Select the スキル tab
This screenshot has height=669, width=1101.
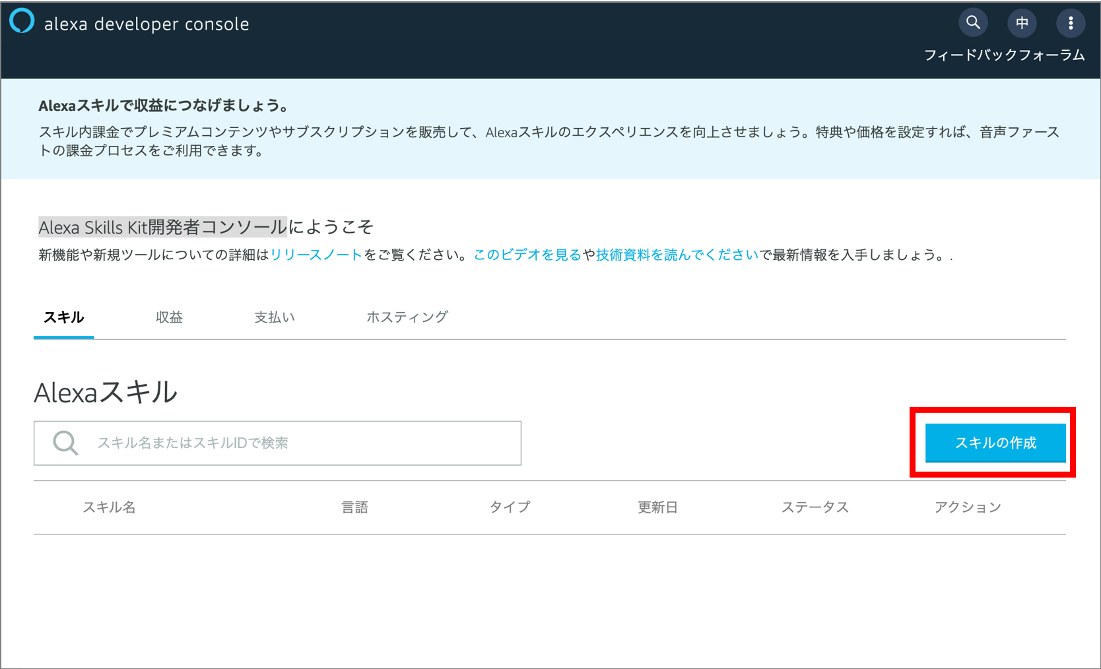tap(63, 317)
